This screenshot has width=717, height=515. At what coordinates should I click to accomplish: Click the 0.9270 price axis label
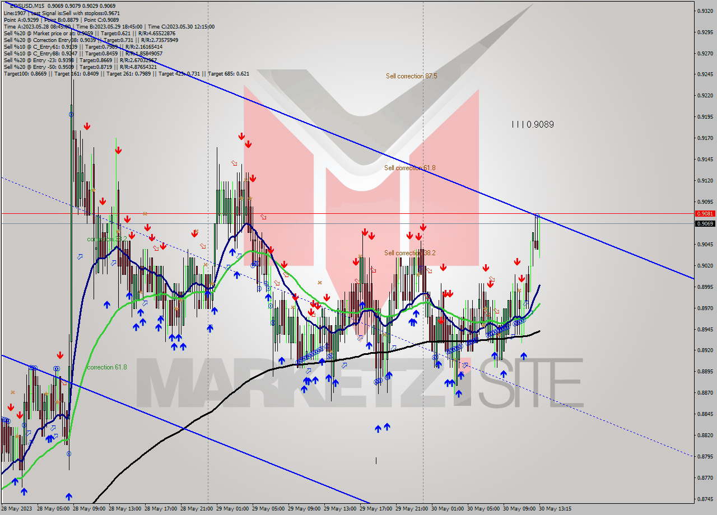click(x=705, y=53)
